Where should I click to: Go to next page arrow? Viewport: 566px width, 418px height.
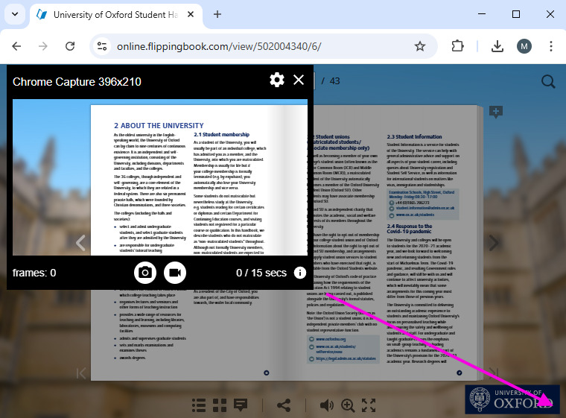click(x=494, y=243)
